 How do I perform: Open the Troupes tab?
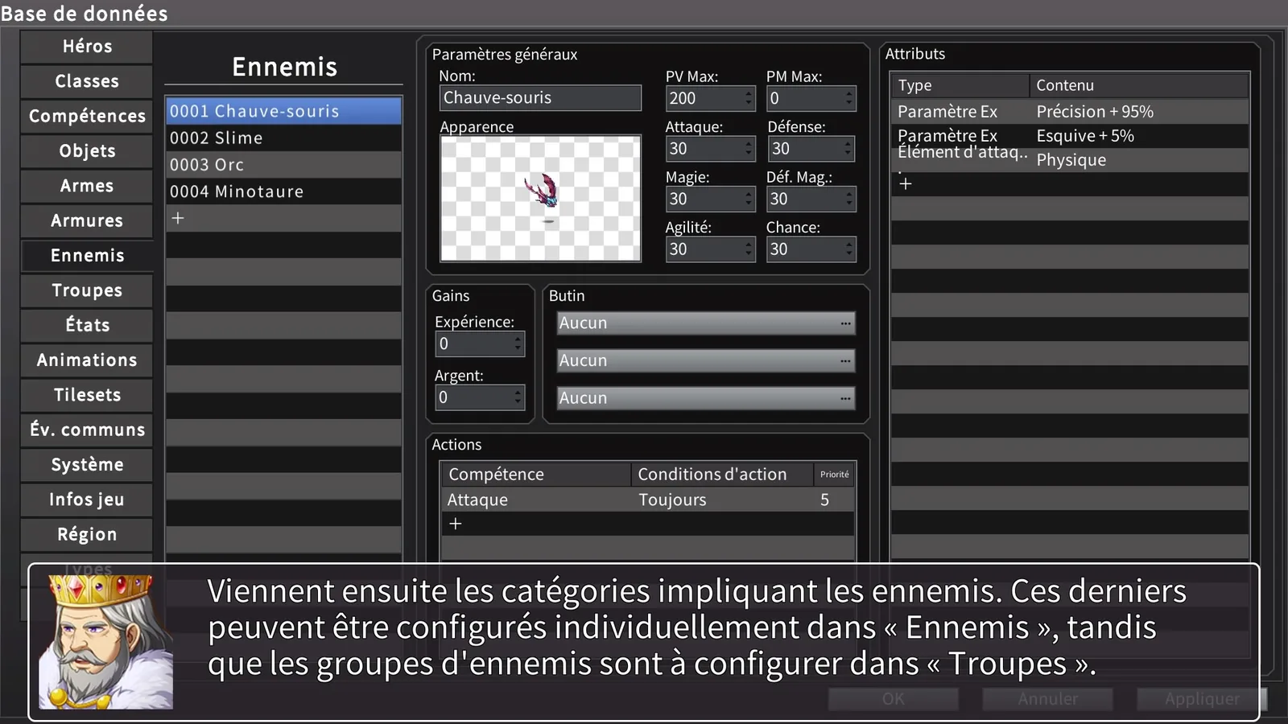tap(87, 290)
